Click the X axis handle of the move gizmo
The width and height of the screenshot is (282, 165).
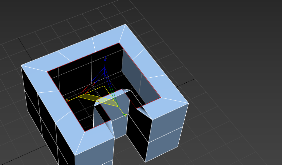tap(69, 101)
